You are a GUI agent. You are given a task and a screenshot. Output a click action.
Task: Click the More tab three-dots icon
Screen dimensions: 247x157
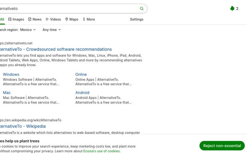84,19
